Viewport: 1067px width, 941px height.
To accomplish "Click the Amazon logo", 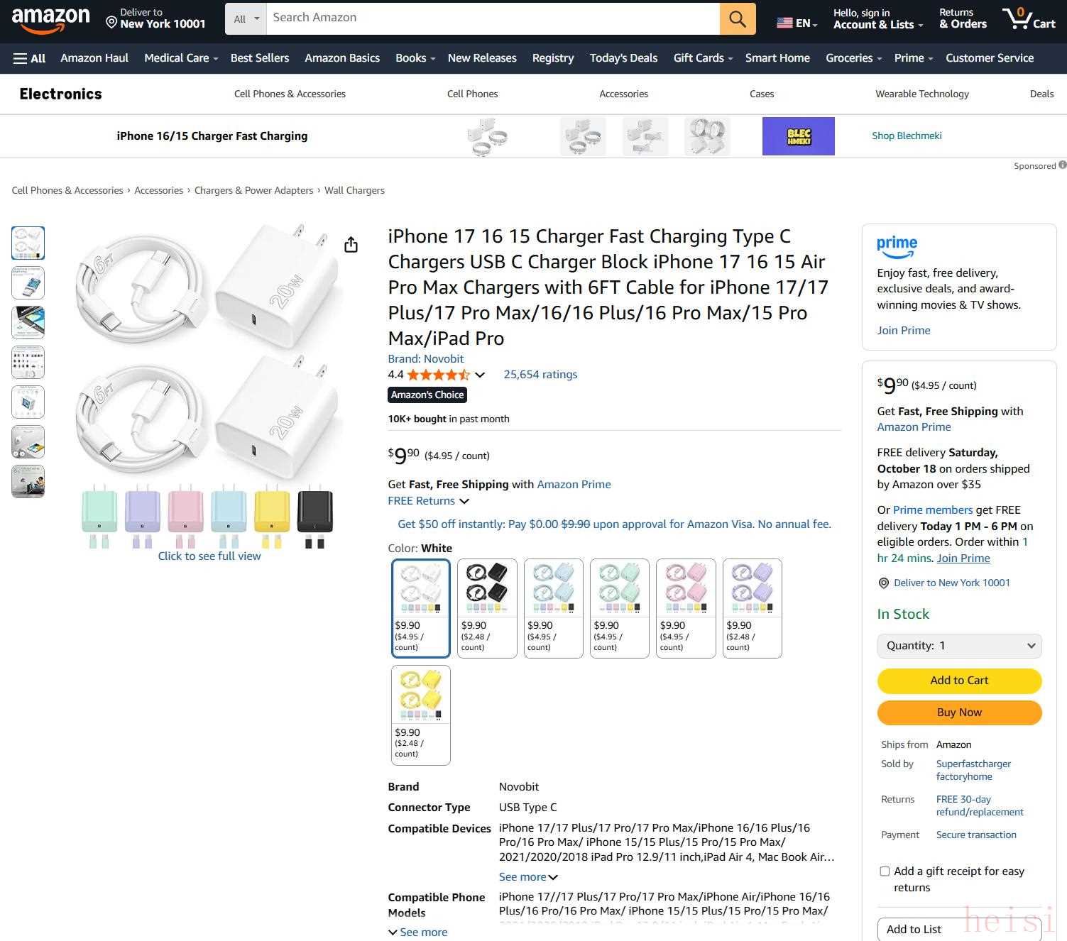I will click(51, 19).
